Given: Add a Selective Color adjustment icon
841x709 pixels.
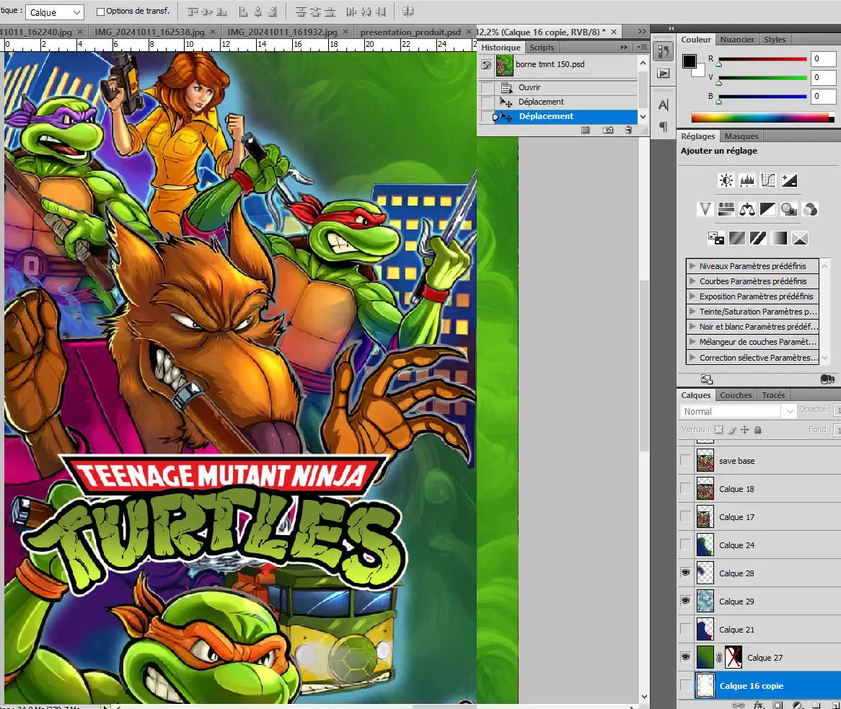Looking at the screenshot, I should 800,238.
